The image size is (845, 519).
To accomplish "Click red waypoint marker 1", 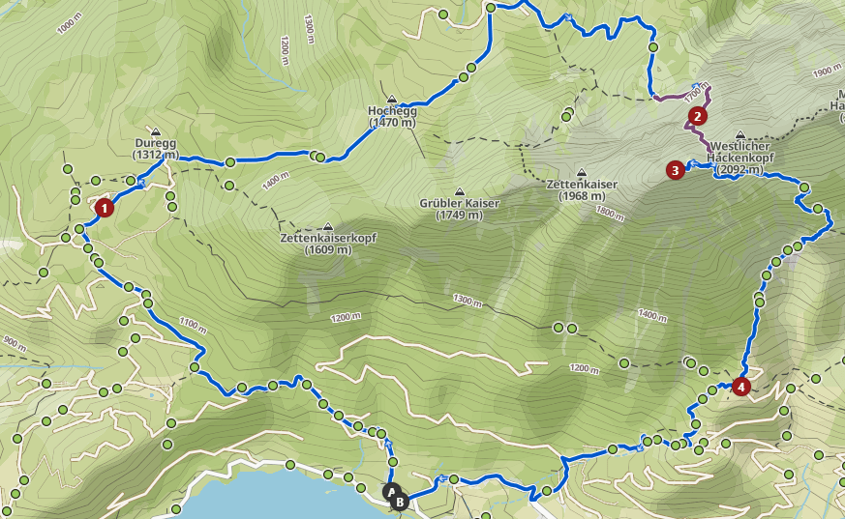I will point(104,208).
